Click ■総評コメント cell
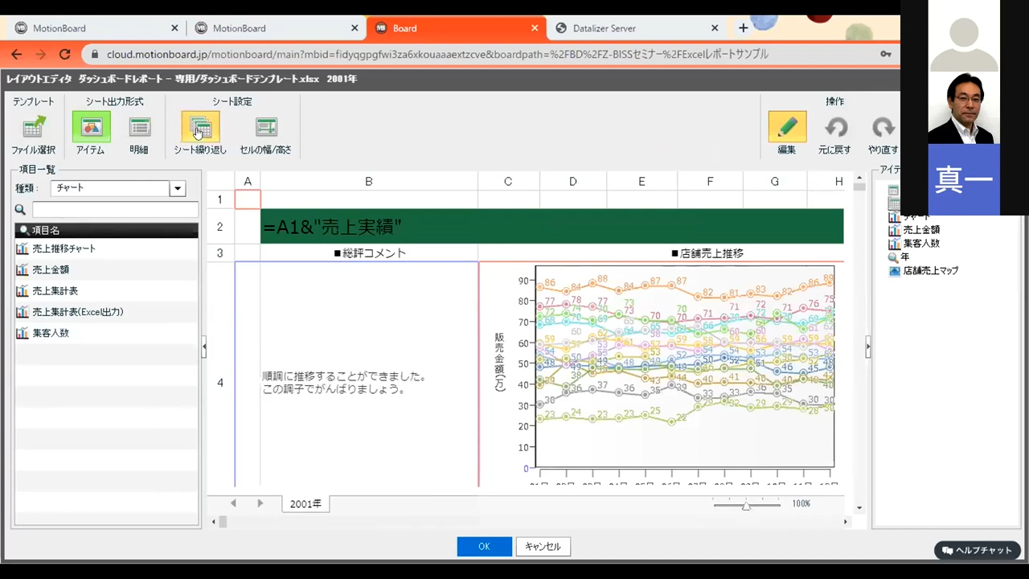 click(x=369, y=253)
